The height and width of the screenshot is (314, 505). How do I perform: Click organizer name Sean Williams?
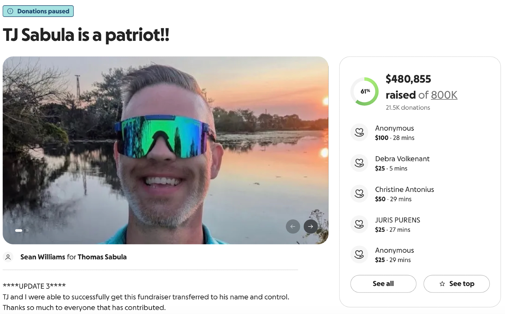[x=43, y=257]
